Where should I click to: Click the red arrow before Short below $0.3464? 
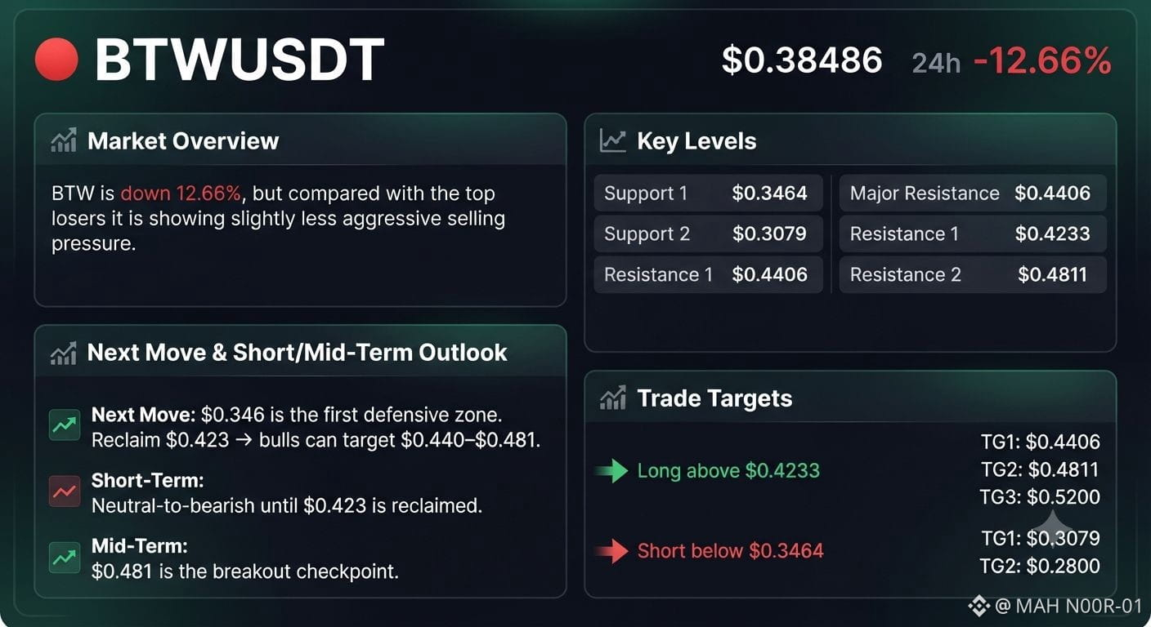point(611,551)
